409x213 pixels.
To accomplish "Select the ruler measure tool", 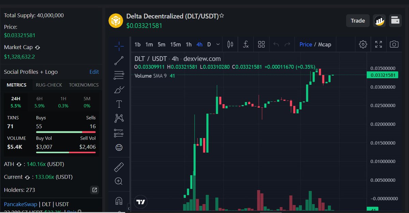I will coord(119,167).
